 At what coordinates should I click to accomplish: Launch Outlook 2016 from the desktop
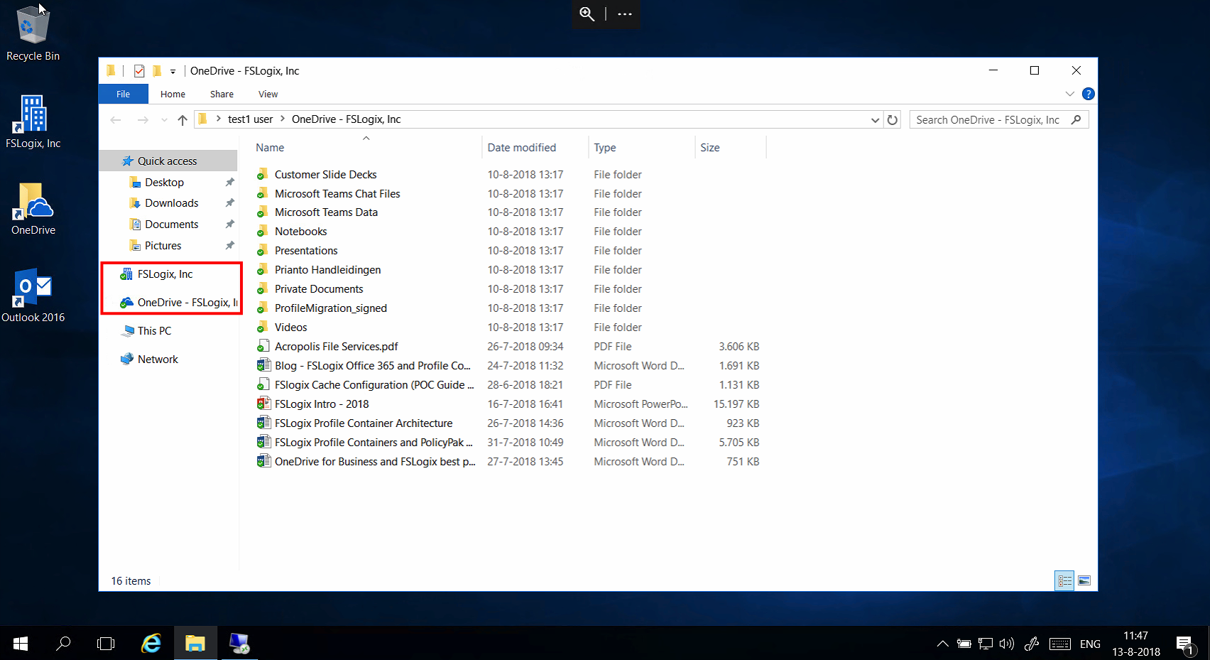(33, 296)
